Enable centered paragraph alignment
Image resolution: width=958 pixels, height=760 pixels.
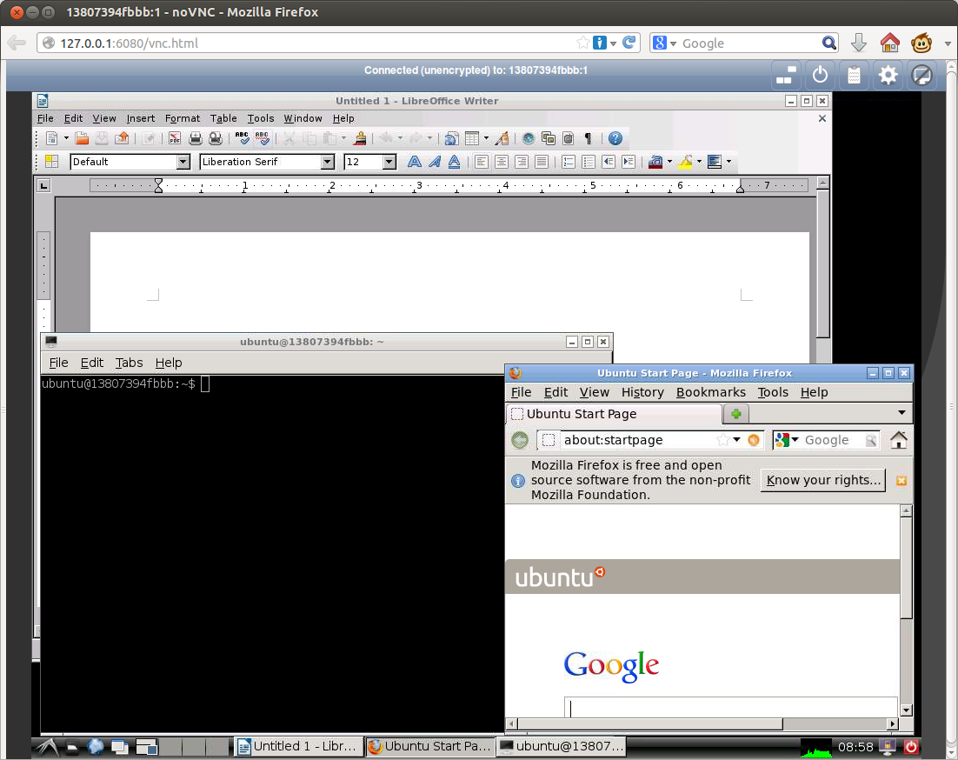click(502, 162)
